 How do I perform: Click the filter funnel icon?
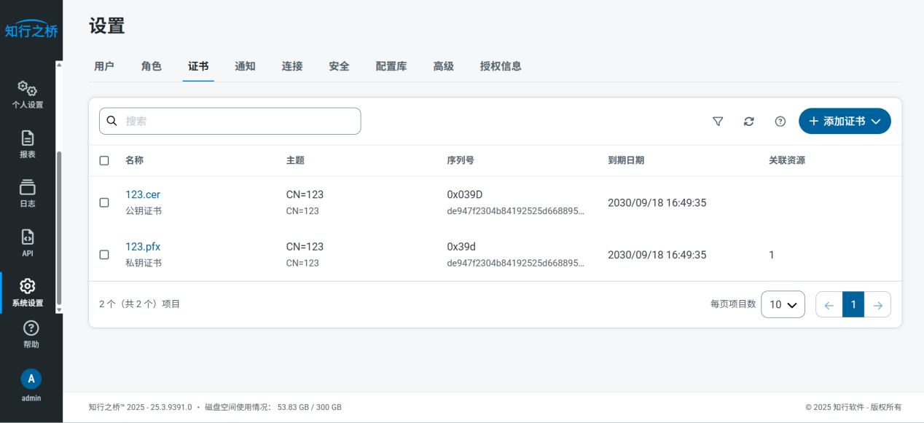(x=718, y=122)
